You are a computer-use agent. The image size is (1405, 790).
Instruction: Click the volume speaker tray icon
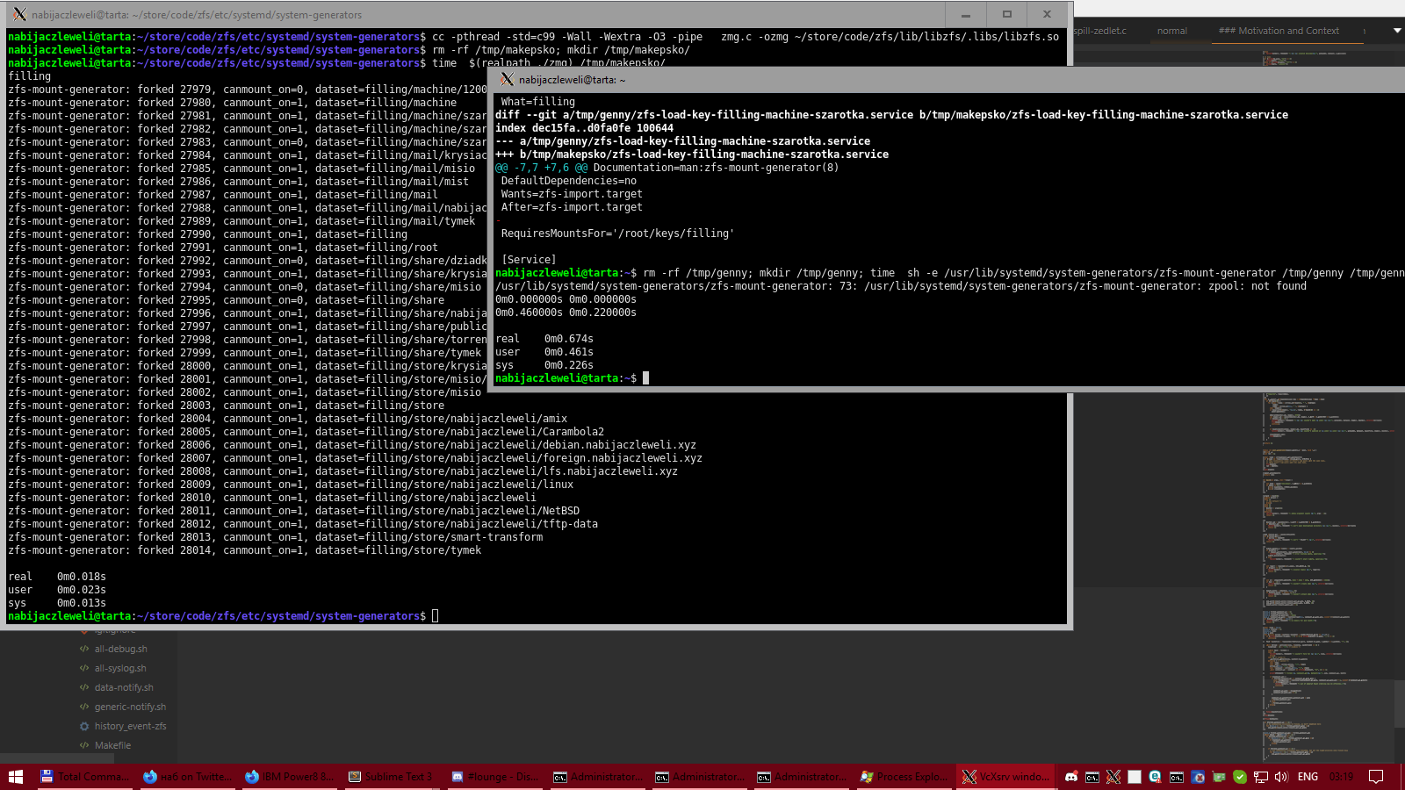click(x=1281, y=777)
